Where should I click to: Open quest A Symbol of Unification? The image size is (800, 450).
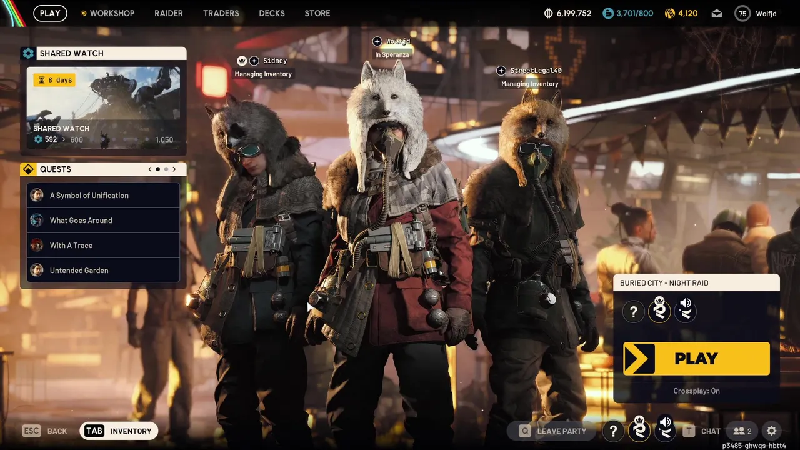tap(103, 195)
